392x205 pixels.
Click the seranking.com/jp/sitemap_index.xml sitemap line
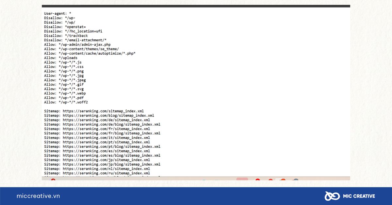click(x=97, y=160)
